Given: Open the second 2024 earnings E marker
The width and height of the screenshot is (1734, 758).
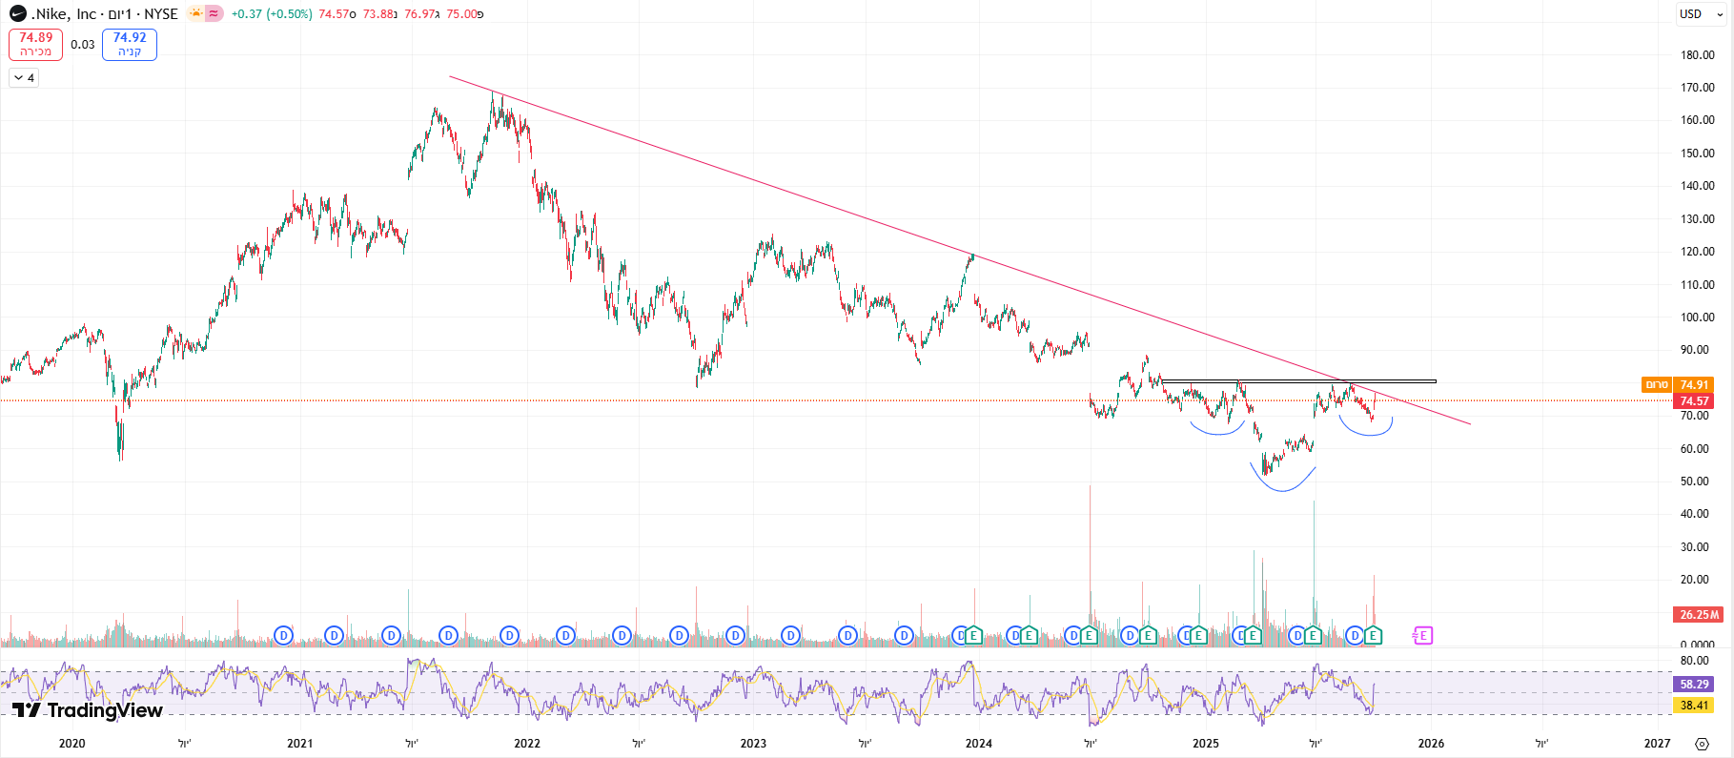Looking at the screenshot, I should tap(1089, 635).
